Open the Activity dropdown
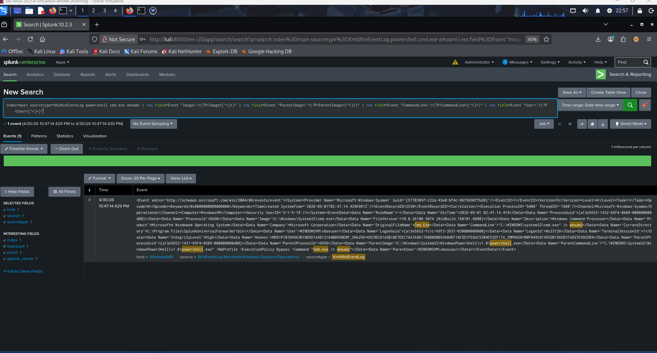Screen dimensions: 657x353 tap(577, 62)
